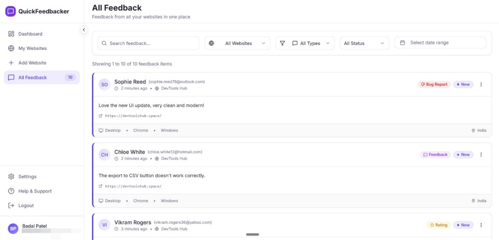
Task: Open the devtoolshub.space link on Chloe's card
Action: (133, 186)
